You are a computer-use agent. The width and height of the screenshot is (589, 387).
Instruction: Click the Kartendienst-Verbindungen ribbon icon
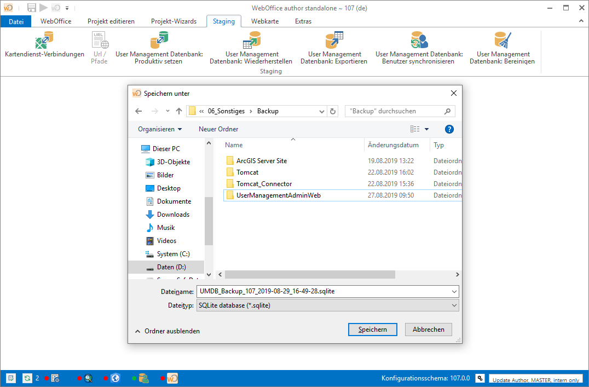[x=44, y=41]
